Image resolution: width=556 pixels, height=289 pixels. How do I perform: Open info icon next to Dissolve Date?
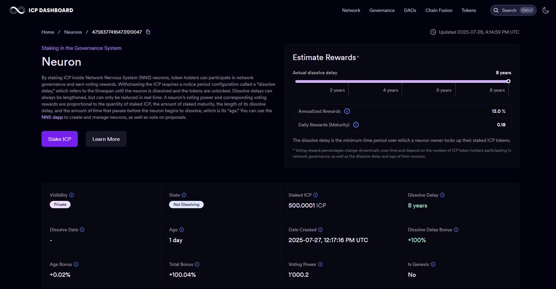coord(82,230)
